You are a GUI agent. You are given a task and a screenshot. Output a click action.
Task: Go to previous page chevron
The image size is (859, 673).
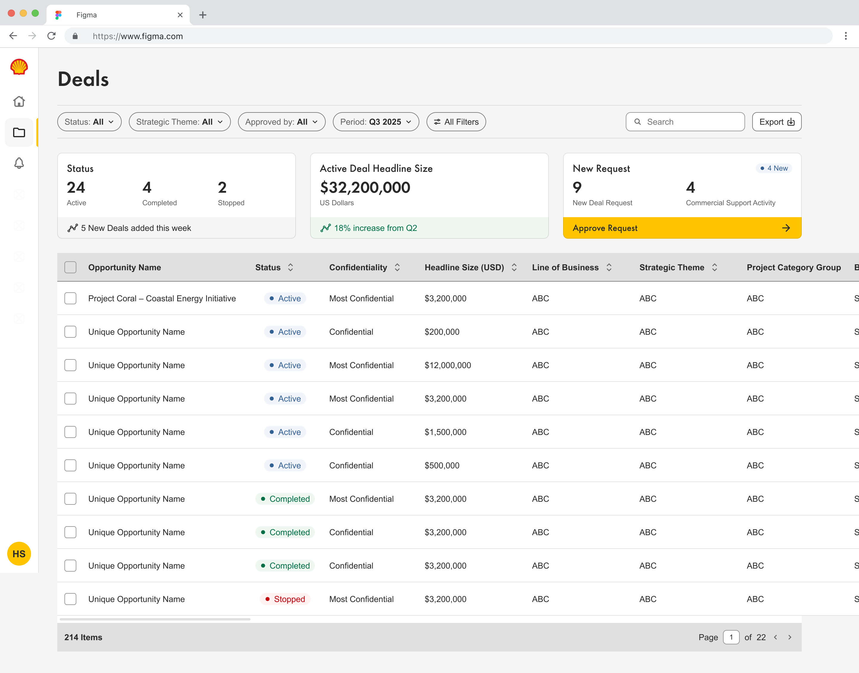point(775,637)
